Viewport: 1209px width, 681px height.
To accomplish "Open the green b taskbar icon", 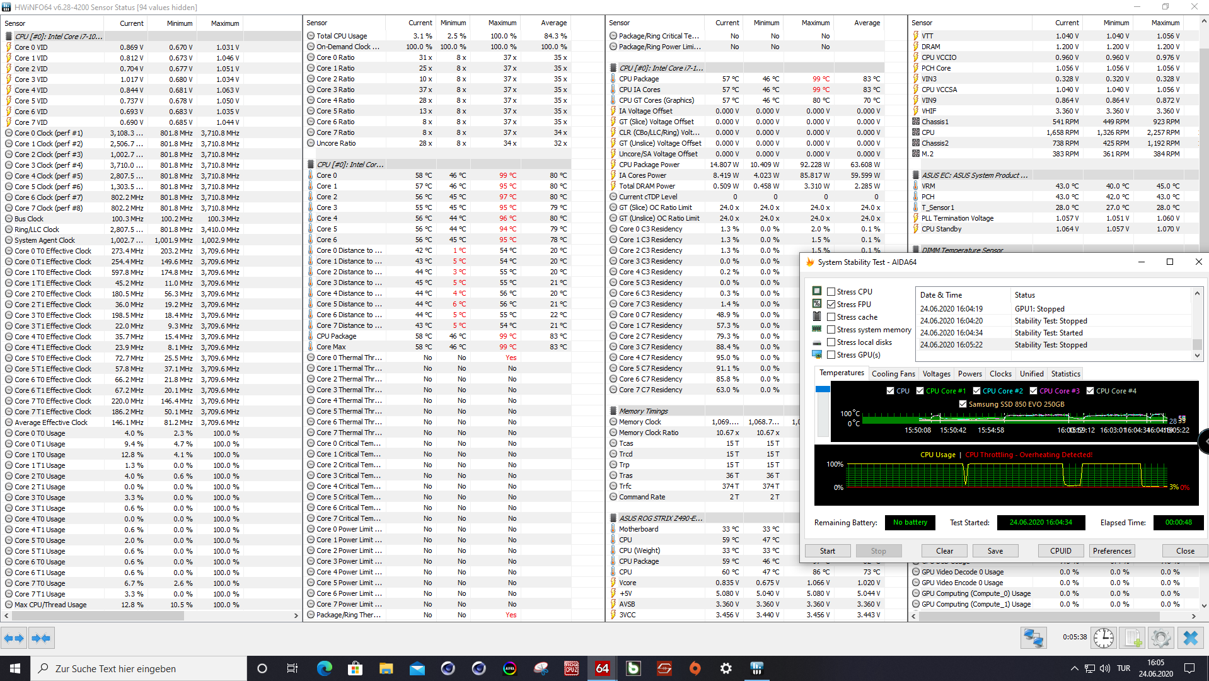I will [x=633, y=668].
